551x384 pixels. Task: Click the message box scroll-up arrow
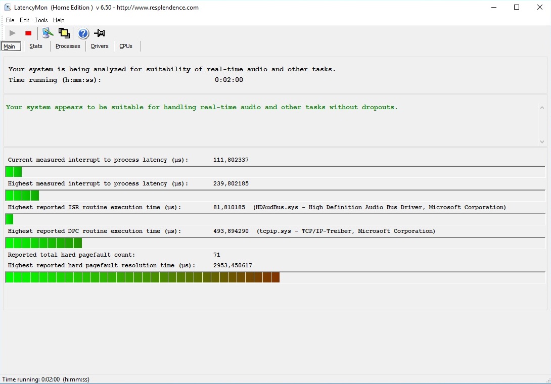click(542, 108)
